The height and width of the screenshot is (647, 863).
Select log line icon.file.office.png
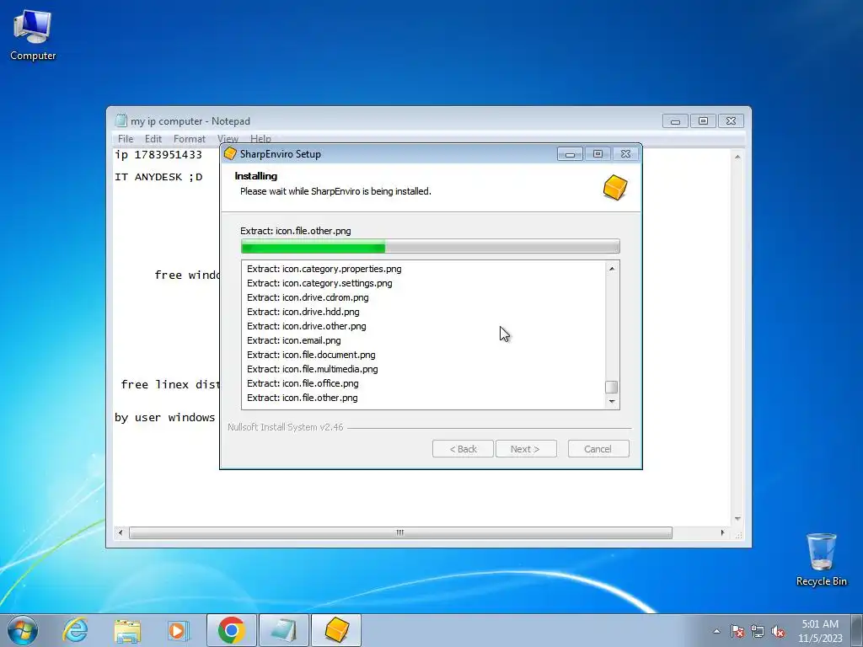click(303, 383)
